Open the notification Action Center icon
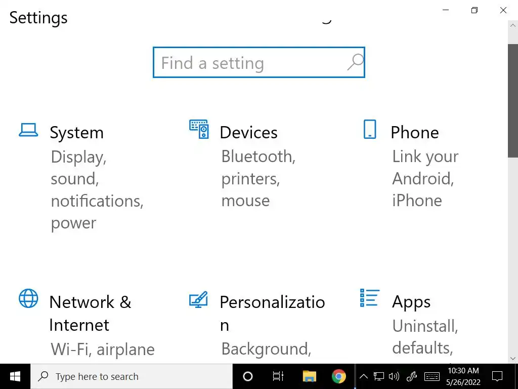The width and height of the screenshot is (518, 389). [497, 376]
